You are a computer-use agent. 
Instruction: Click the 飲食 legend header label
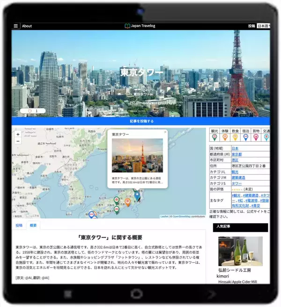coord(235,131)
